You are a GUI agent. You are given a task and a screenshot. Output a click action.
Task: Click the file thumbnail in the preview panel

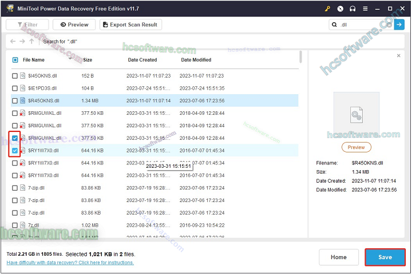coord(356,114)
